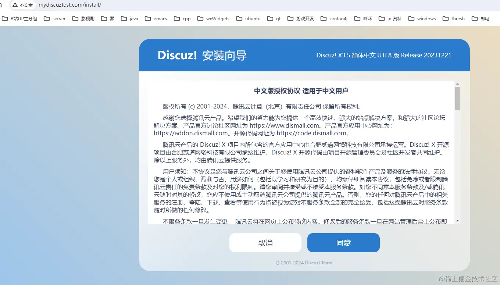Open the 影视剧 bookmark folder
500x285 pixels.
pos(83,18)
